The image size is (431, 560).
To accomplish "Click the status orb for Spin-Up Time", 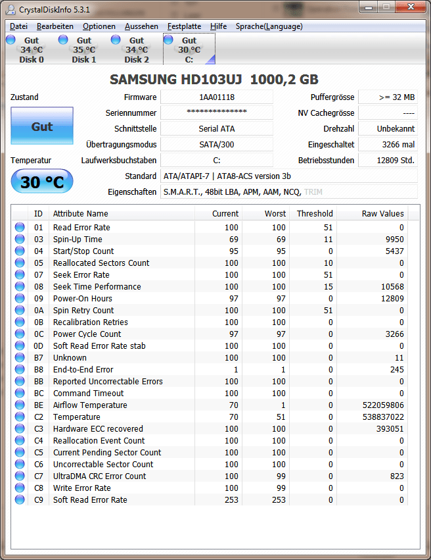I will [x=20, y=239].
